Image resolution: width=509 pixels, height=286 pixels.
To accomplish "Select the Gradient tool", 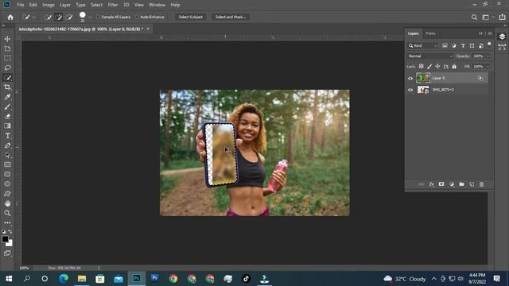I will click(7, 126).
